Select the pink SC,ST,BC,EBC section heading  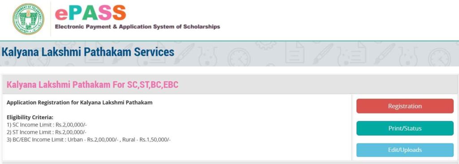92,85
